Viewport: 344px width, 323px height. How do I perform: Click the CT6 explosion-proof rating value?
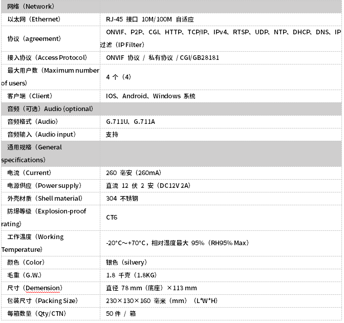[112, 218]
